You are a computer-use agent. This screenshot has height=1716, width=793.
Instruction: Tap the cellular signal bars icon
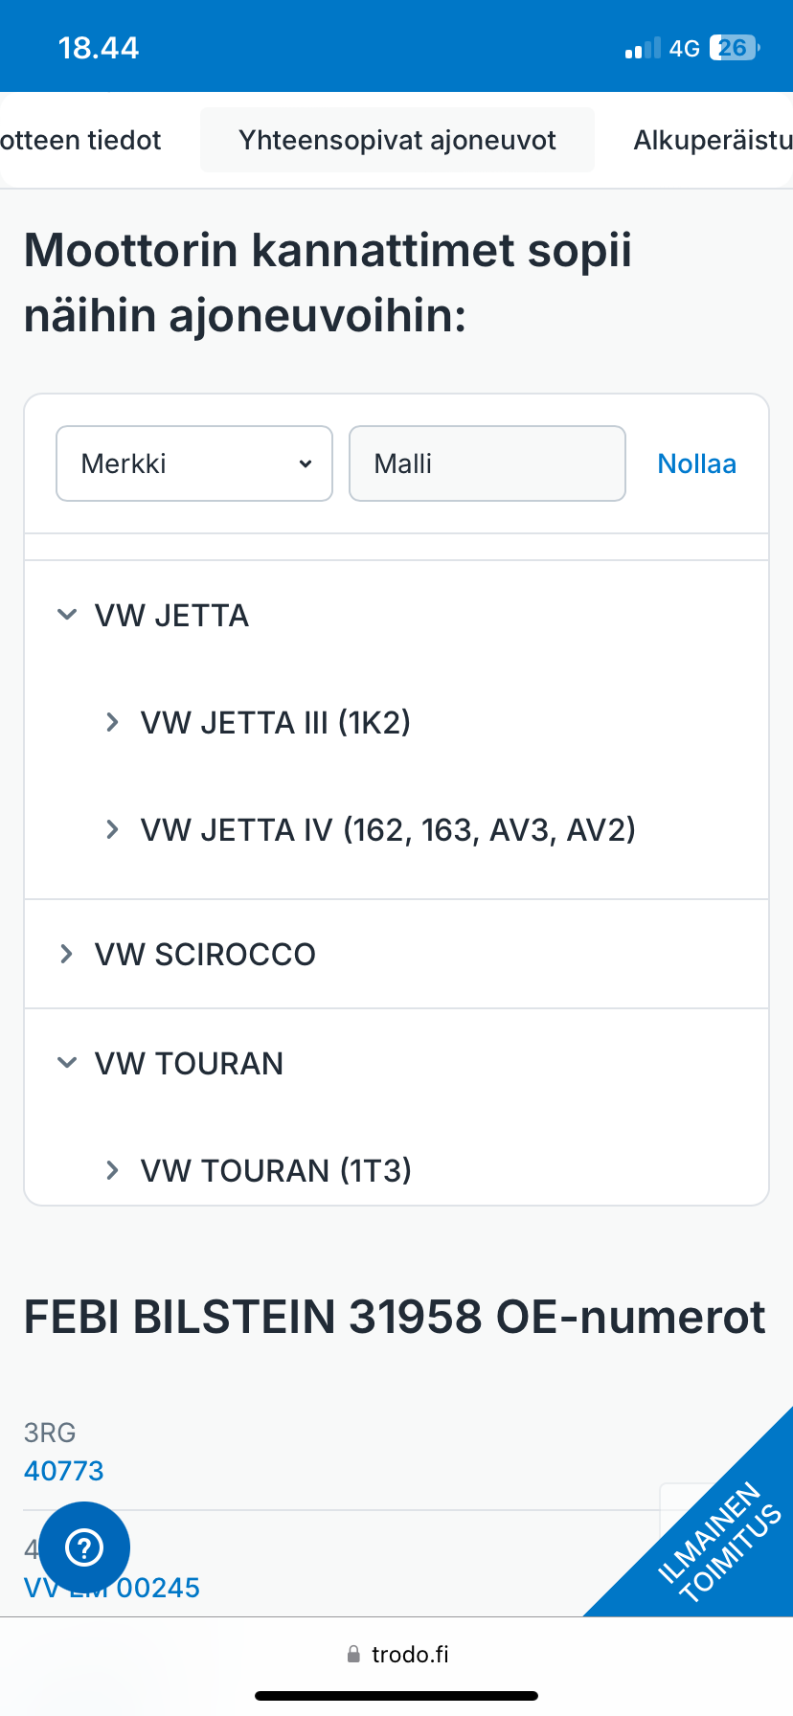pyautogui.click(x=643, y=48)
